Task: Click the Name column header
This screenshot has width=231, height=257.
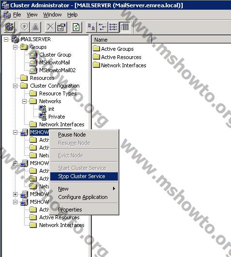Action: (x=122, y=40)
